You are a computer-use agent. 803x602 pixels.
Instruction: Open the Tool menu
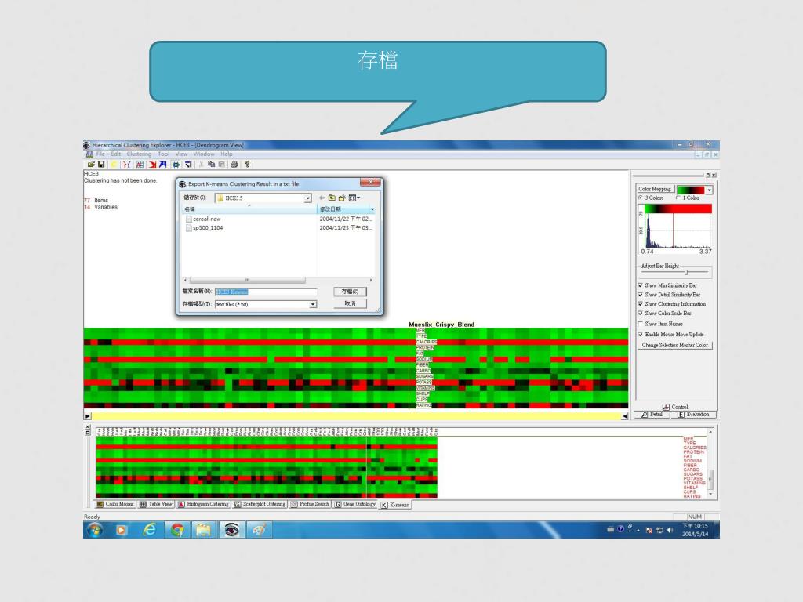[x=163, y=154]
